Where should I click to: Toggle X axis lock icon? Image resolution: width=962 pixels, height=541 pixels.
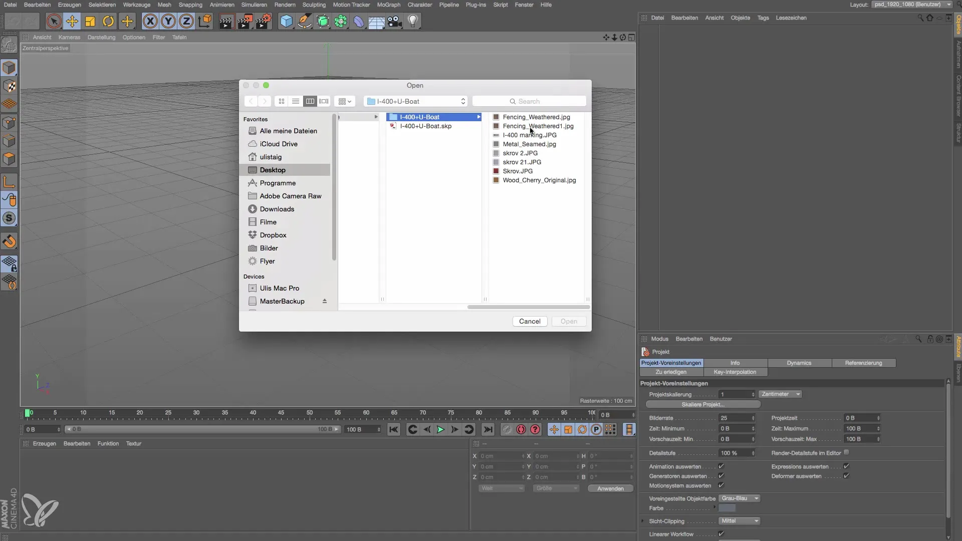[x=150, y=22]
